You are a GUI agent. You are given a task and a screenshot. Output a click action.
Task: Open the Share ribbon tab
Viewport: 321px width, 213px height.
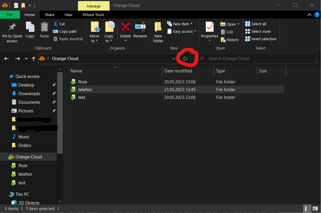click(49, 15)
